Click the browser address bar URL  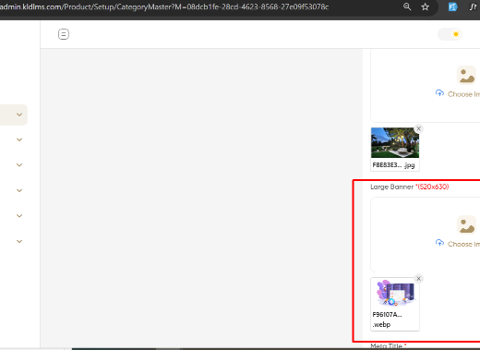pyautogui.click(x=164, y=6)
